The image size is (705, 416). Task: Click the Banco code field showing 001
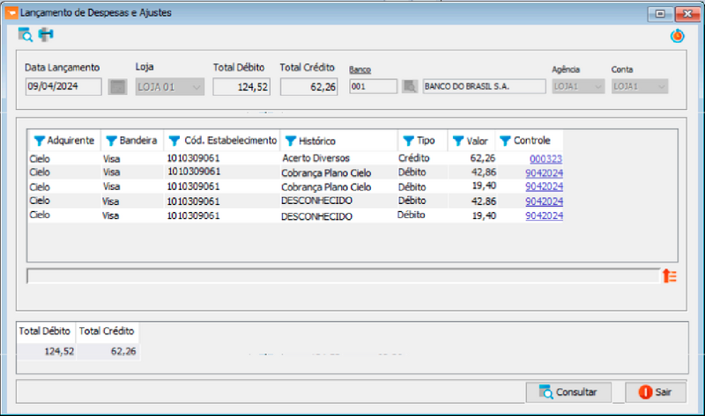point(372,86)
